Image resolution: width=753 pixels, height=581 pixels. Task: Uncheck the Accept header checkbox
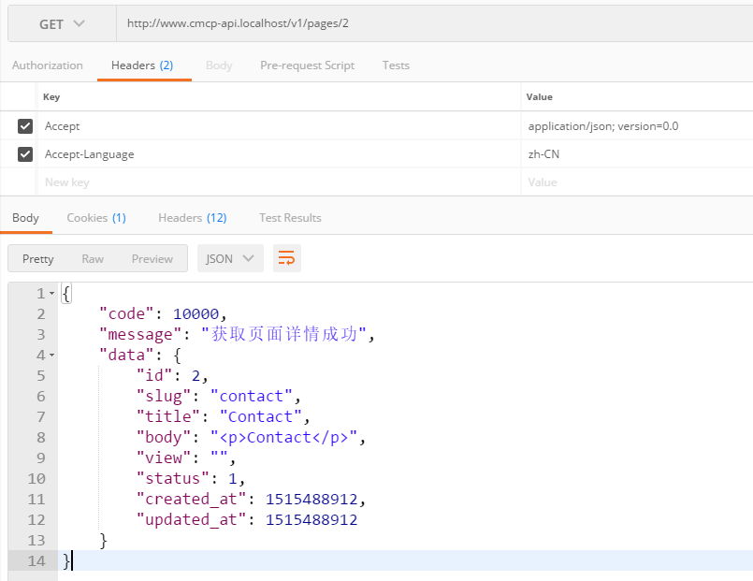pos(25,126)
